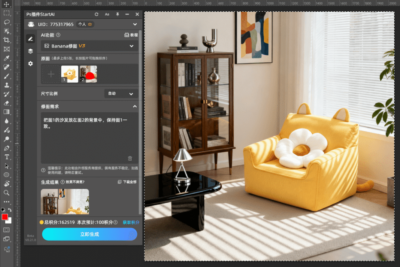
Task: Select the Pen tool
Action: point(7,148)
